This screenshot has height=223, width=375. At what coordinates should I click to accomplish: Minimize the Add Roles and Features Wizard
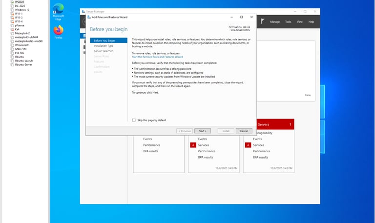[x=231, y=17]
